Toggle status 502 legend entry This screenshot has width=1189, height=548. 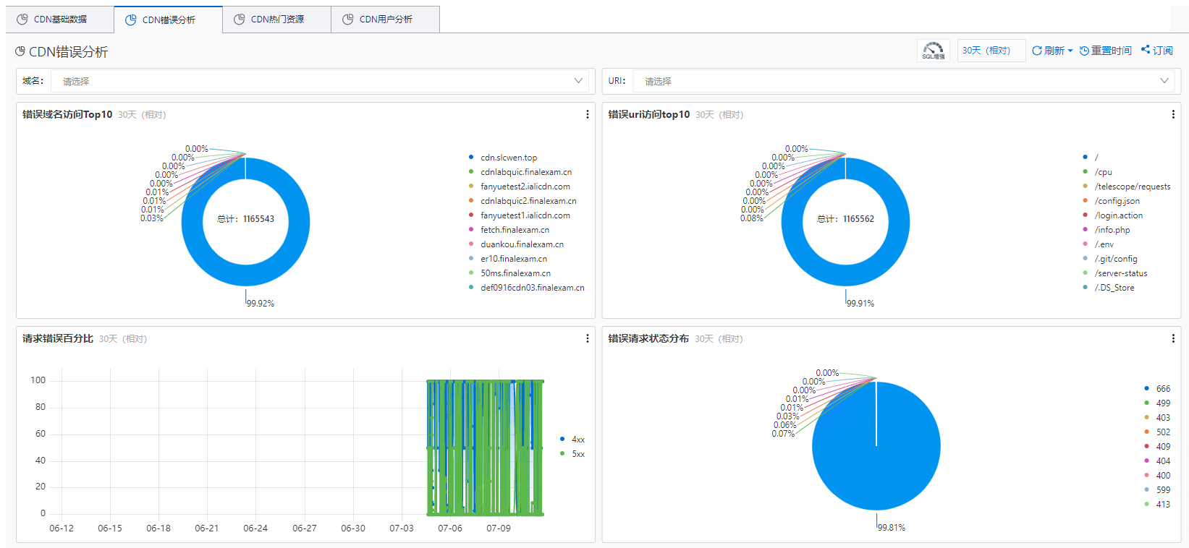[x=1157, y=432]
